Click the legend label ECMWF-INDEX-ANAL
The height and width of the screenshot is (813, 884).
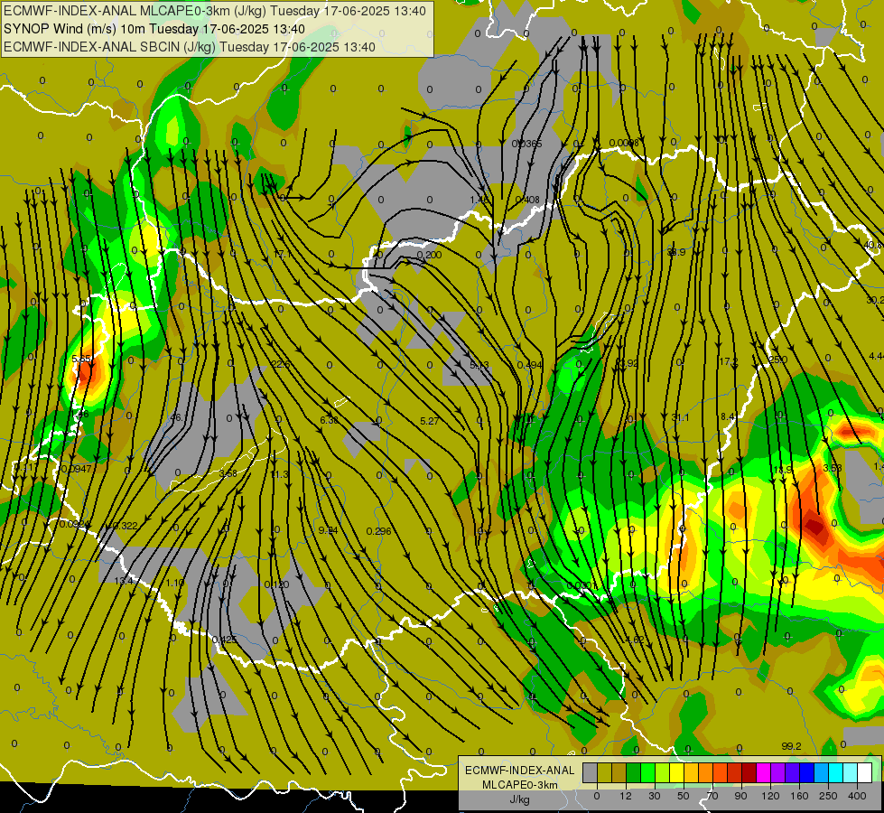click(x=519, y=771)
